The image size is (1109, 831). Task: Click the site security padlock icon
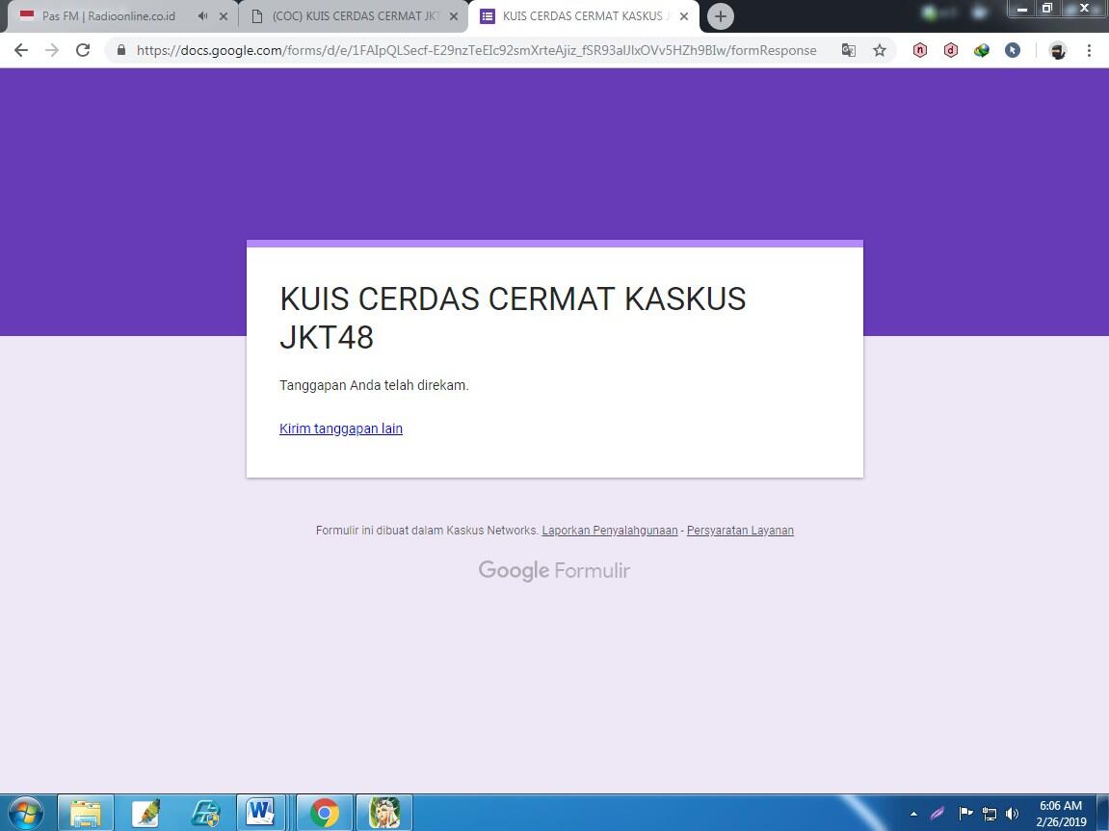pyautogui.click(x=121, y=50)
